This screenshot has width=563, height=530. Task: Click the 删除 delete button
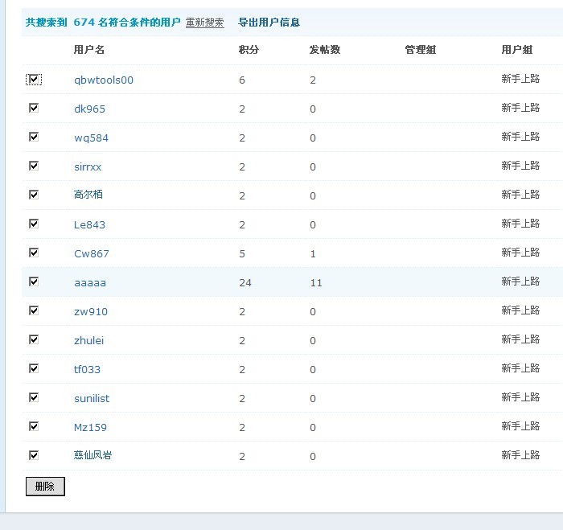[45, 487]
